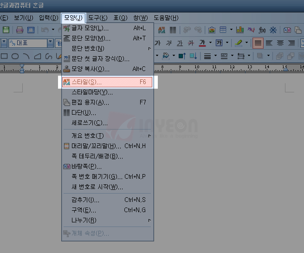
Task: Click the arrow style icon
Action: pos(241,56)
